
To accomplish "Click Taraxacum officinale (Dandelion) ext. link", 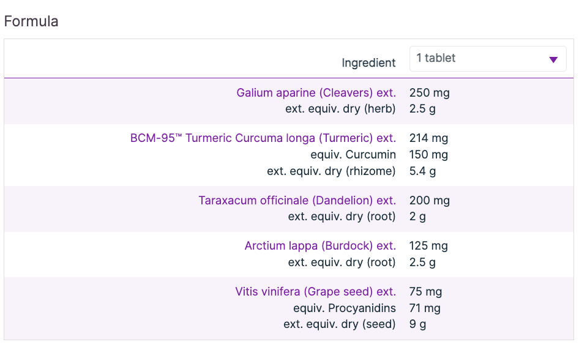I will pyautogui.click(x=297, y=201).
